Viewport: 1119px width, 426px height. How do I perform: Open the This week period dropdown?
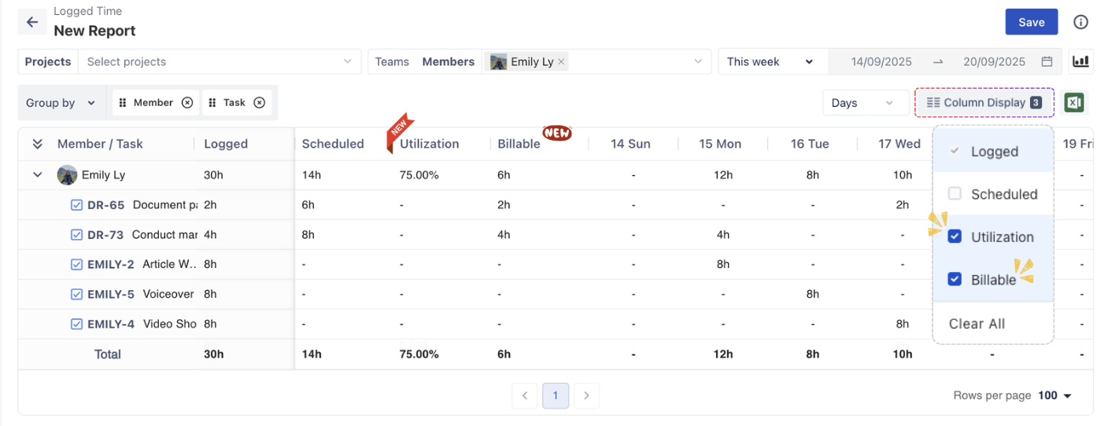pyautogui.click(x=770, y=61)
